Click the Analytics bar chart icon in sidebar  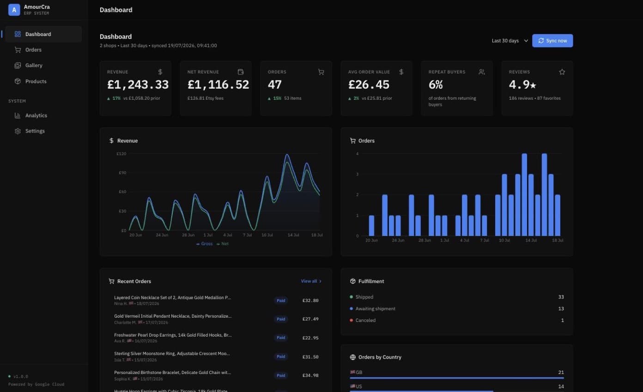(18, 115)
